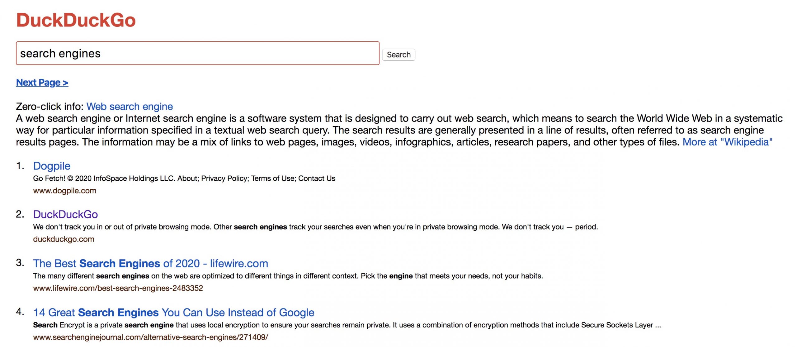Open The Best Search Engines of 2020 result

point(151,263)
